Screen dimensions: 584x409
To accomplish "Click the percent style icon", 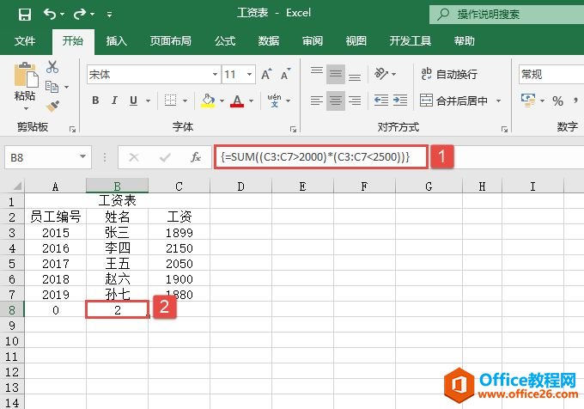I will click(x=557, y=101).
